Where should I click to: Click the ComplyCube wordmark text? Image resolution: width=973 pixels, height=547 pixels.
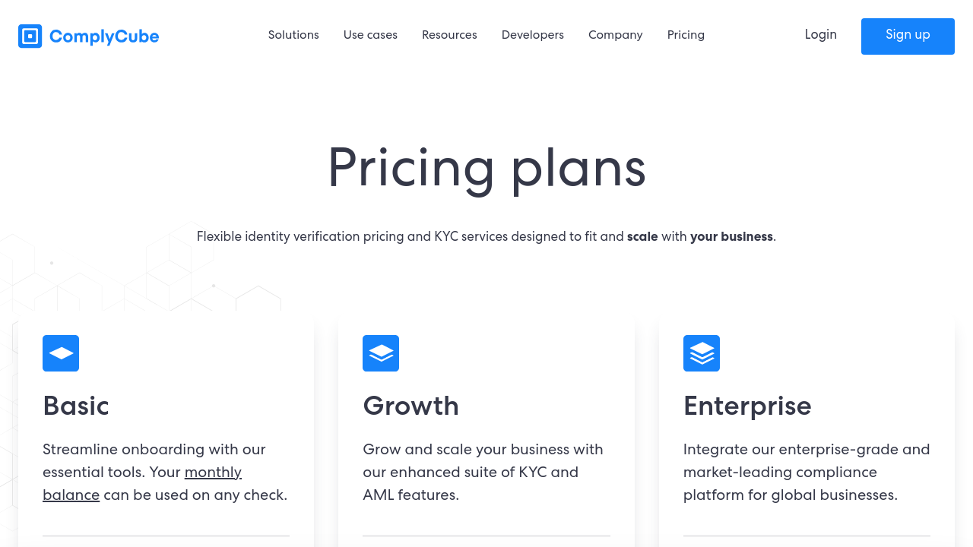pos(104,36)
